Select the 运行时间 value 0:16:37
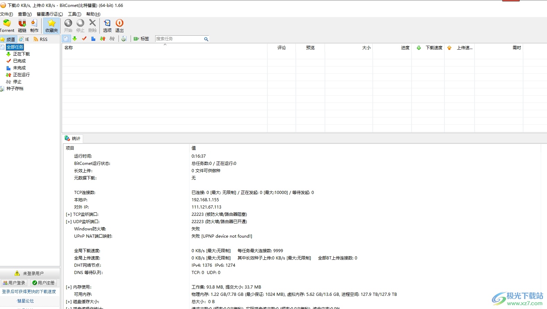 pyautogui.click(x=198, y=156)
